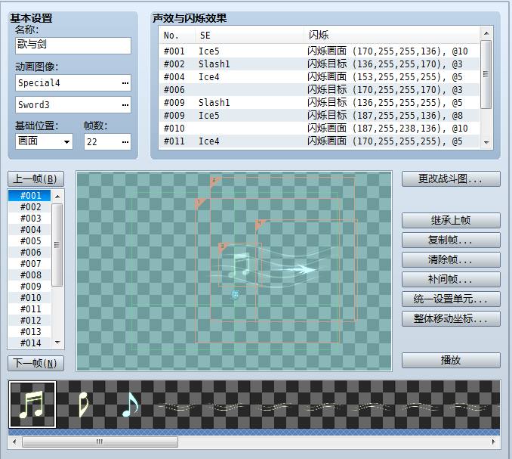Screen dimensions: 512x459
Task: Select row #010 flash (187,255,238,136)
Action: pyautogui.click(x=319, y=129)
